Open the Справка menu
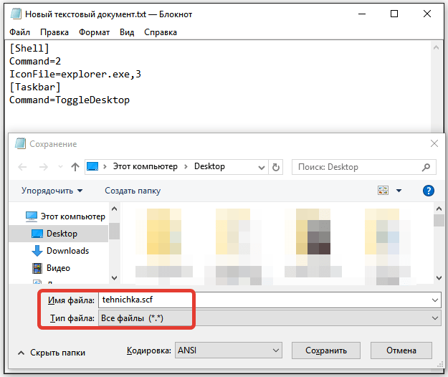 point(161,32)
